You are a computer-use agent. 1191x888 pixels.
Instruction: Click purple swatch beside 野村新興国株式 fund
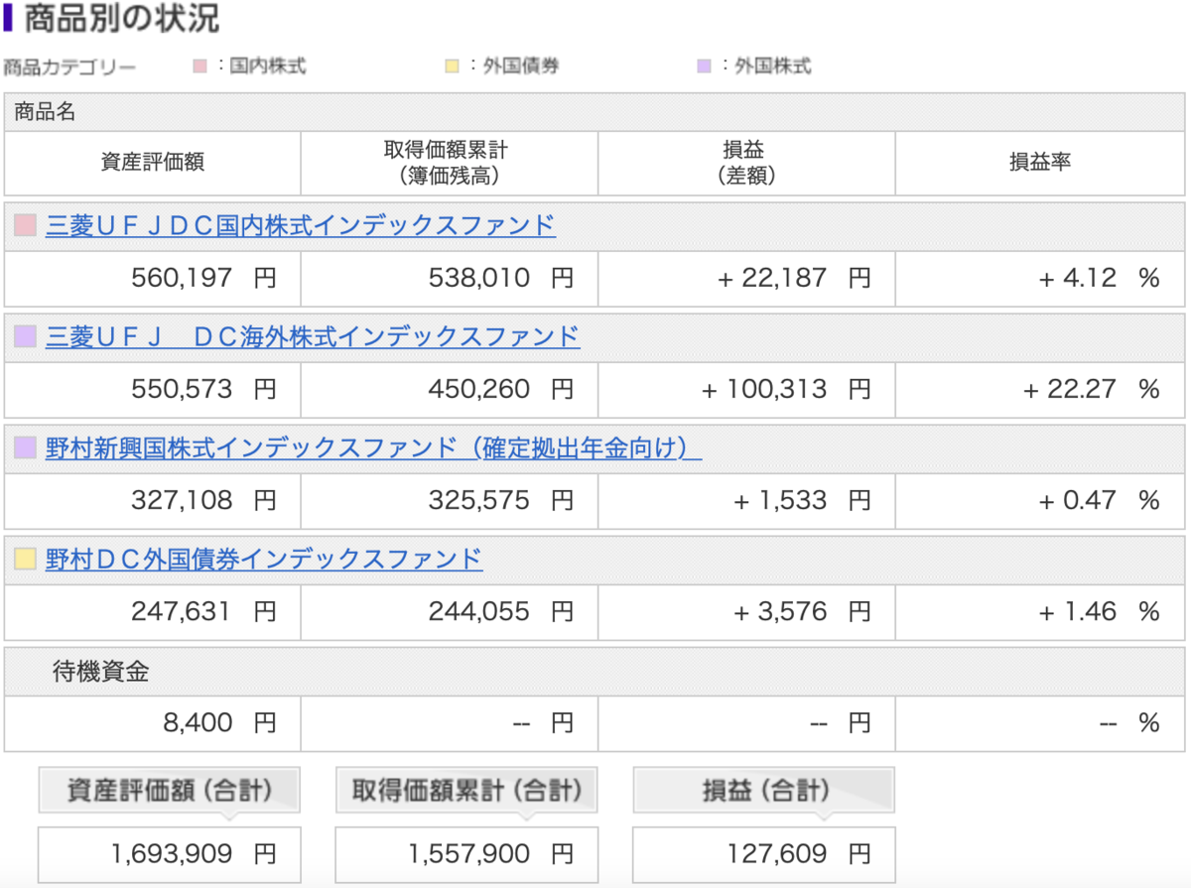point(25,448)
